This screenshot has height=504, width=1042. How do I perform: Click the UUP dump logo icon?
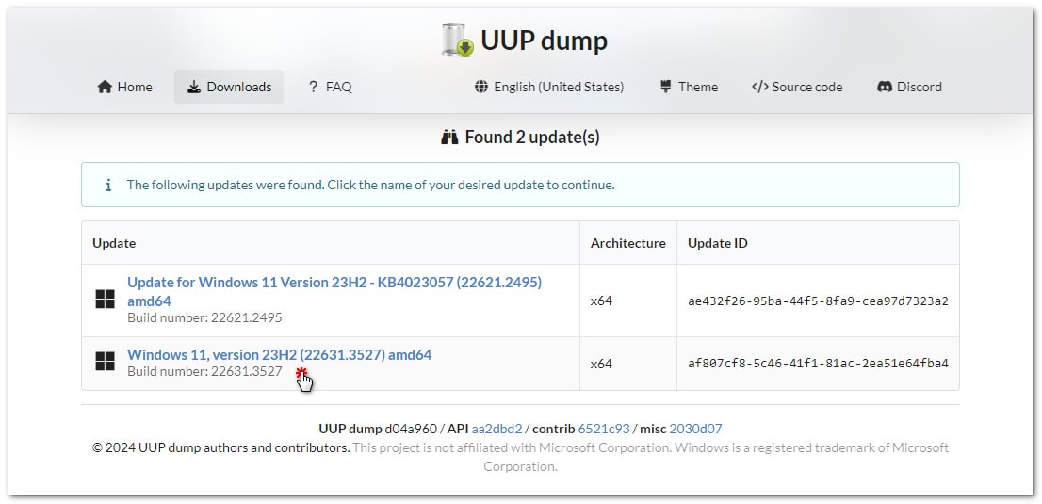(x=458, y=40)
